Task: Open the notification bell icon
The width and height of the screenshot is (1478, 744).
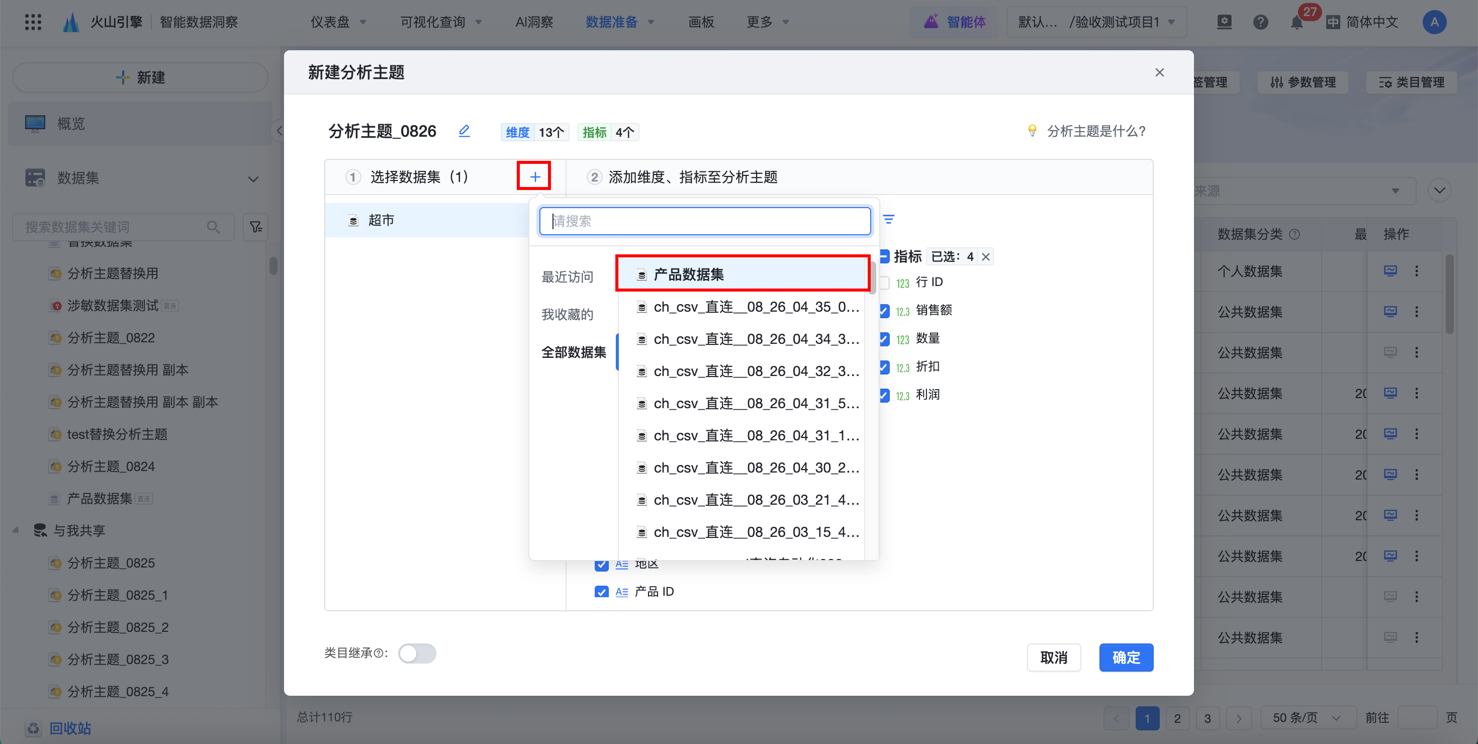Action: (x=1297, y=23)
